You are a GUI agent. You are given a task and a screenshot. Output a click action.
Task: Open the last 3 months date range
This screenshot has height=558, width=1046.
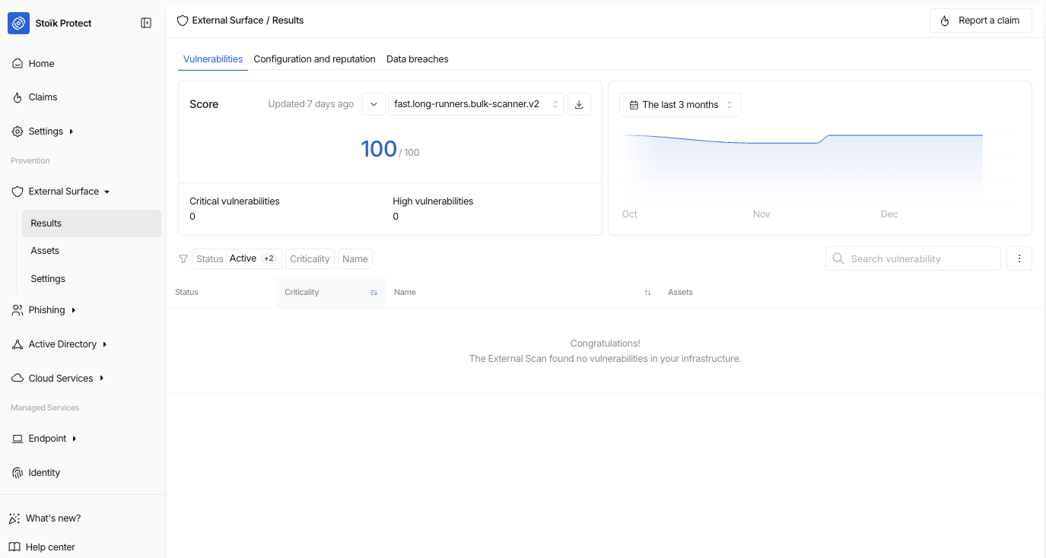(x=680, y=105)
